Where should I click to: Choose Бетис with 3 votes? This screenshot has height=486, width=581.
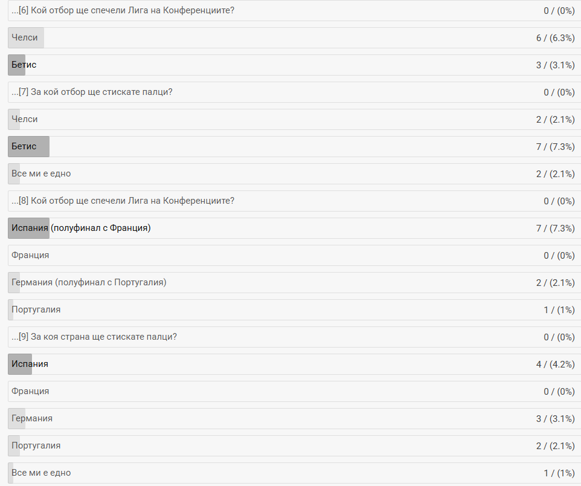[x=294, y=65]
